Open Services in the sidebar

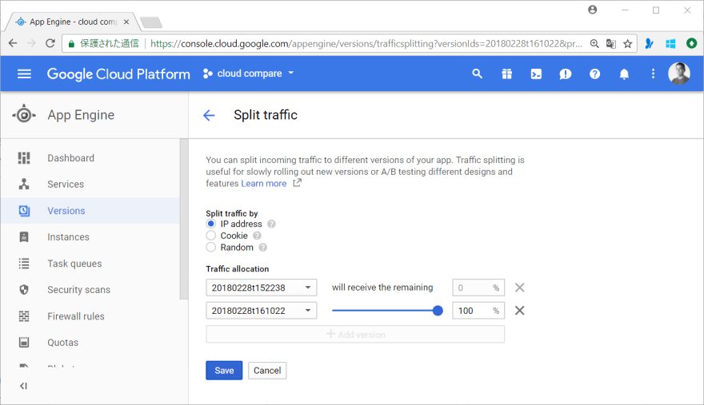click(66, 184)
